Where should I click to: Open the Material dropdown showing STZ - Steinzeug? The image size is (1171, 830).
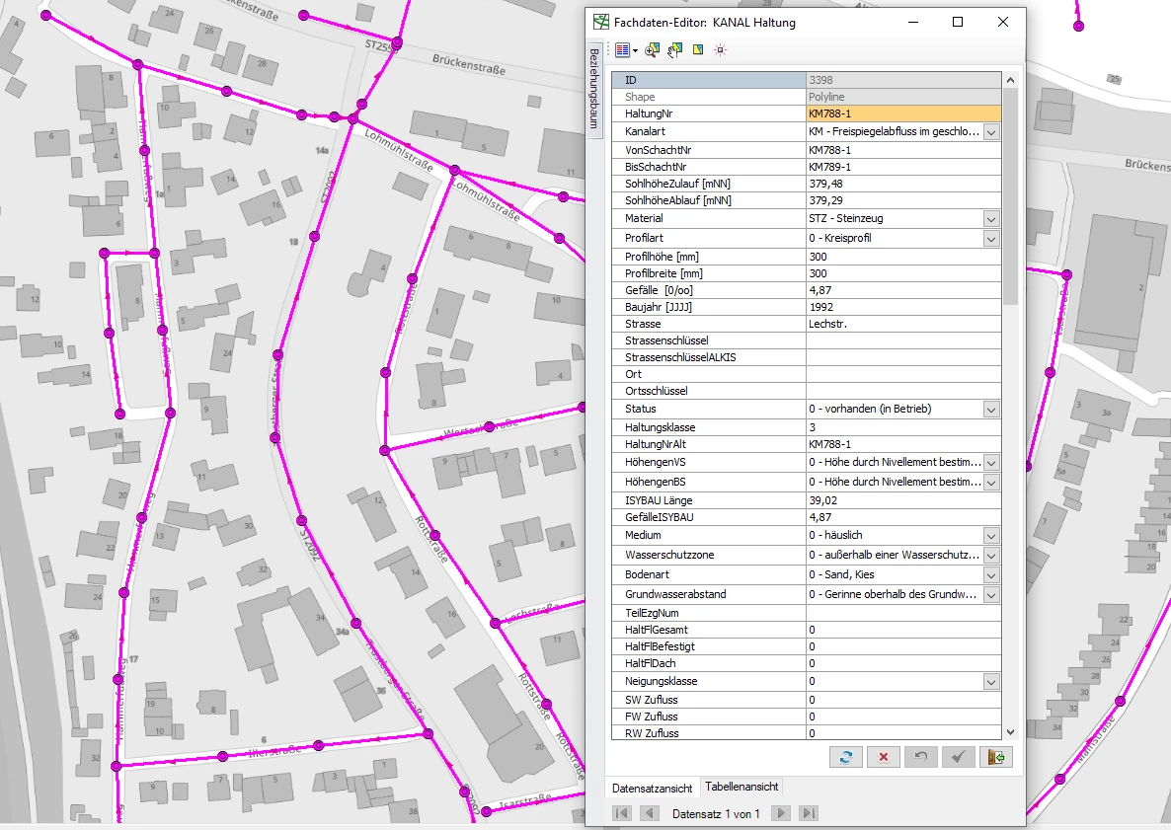tap(991, 218)
